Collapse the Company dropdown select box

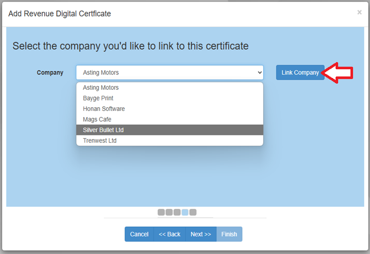pyautogui.click(x=170, y=72)
